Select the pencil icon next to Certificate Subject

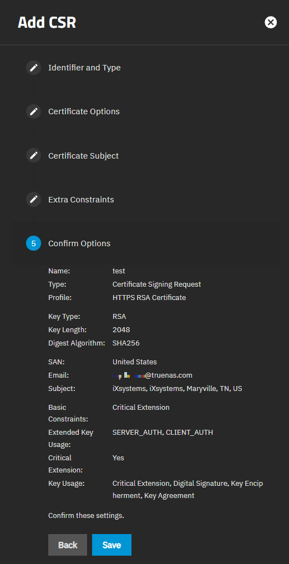coord(33,156)
